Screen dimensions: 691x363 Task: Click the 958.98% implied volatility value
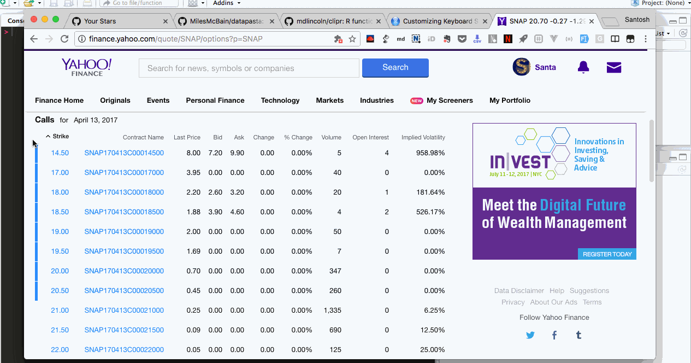(x=430, y=153)
